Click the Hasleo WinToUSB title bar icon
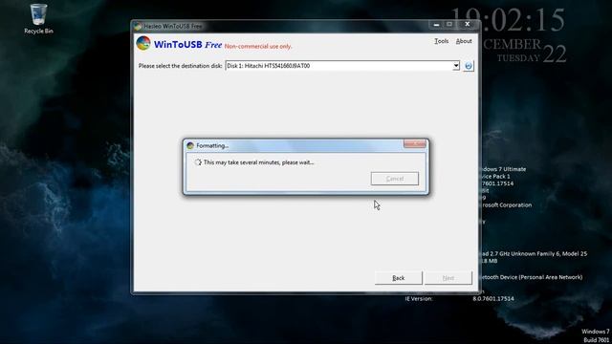This screenshot has height=344, width=612. click(138, 26)
